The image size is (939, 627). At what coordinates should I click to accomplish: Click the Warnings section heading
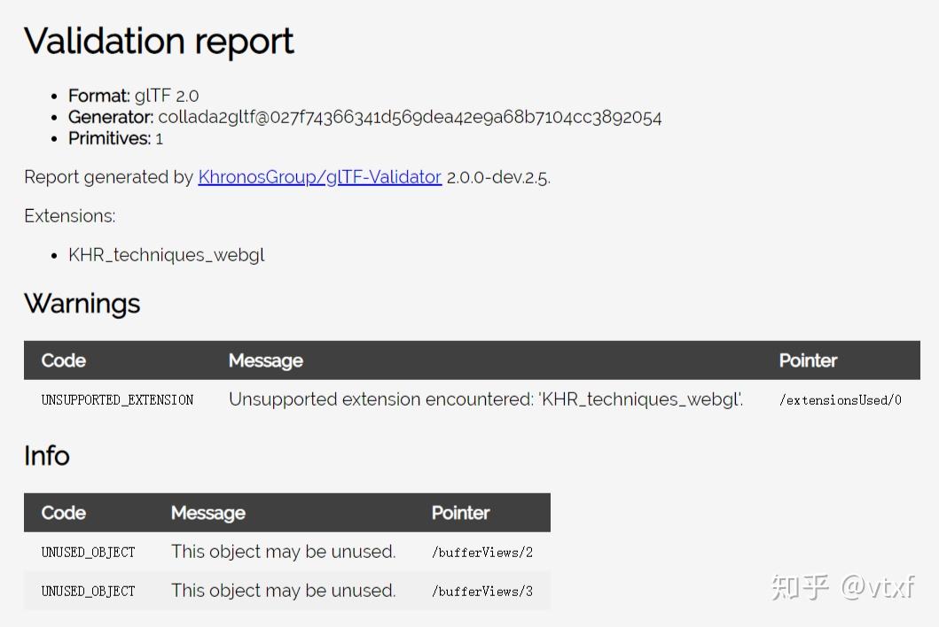82,304
